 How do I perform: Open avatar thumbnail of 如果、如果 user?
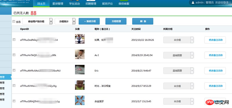click(x=80, y=39)
